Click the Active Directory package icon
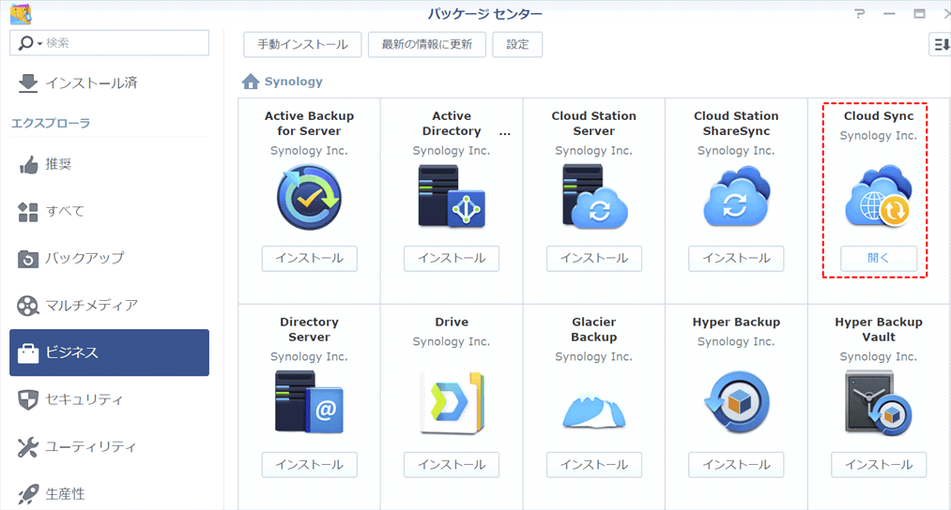 (452, 197)
